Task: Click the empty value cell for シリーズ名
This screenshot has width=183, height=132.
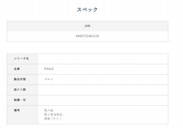Action: [x=103, y=59]
